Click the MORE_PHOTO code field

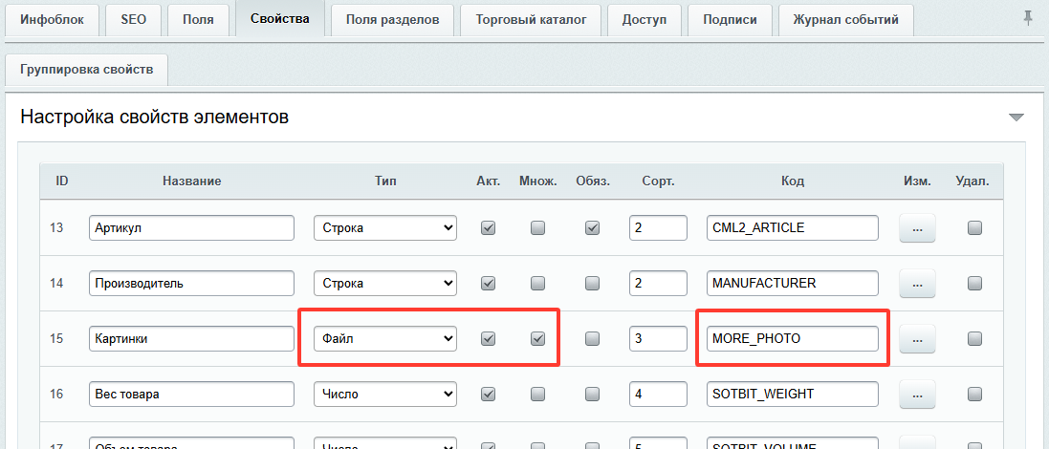click(x=793, y=339)
